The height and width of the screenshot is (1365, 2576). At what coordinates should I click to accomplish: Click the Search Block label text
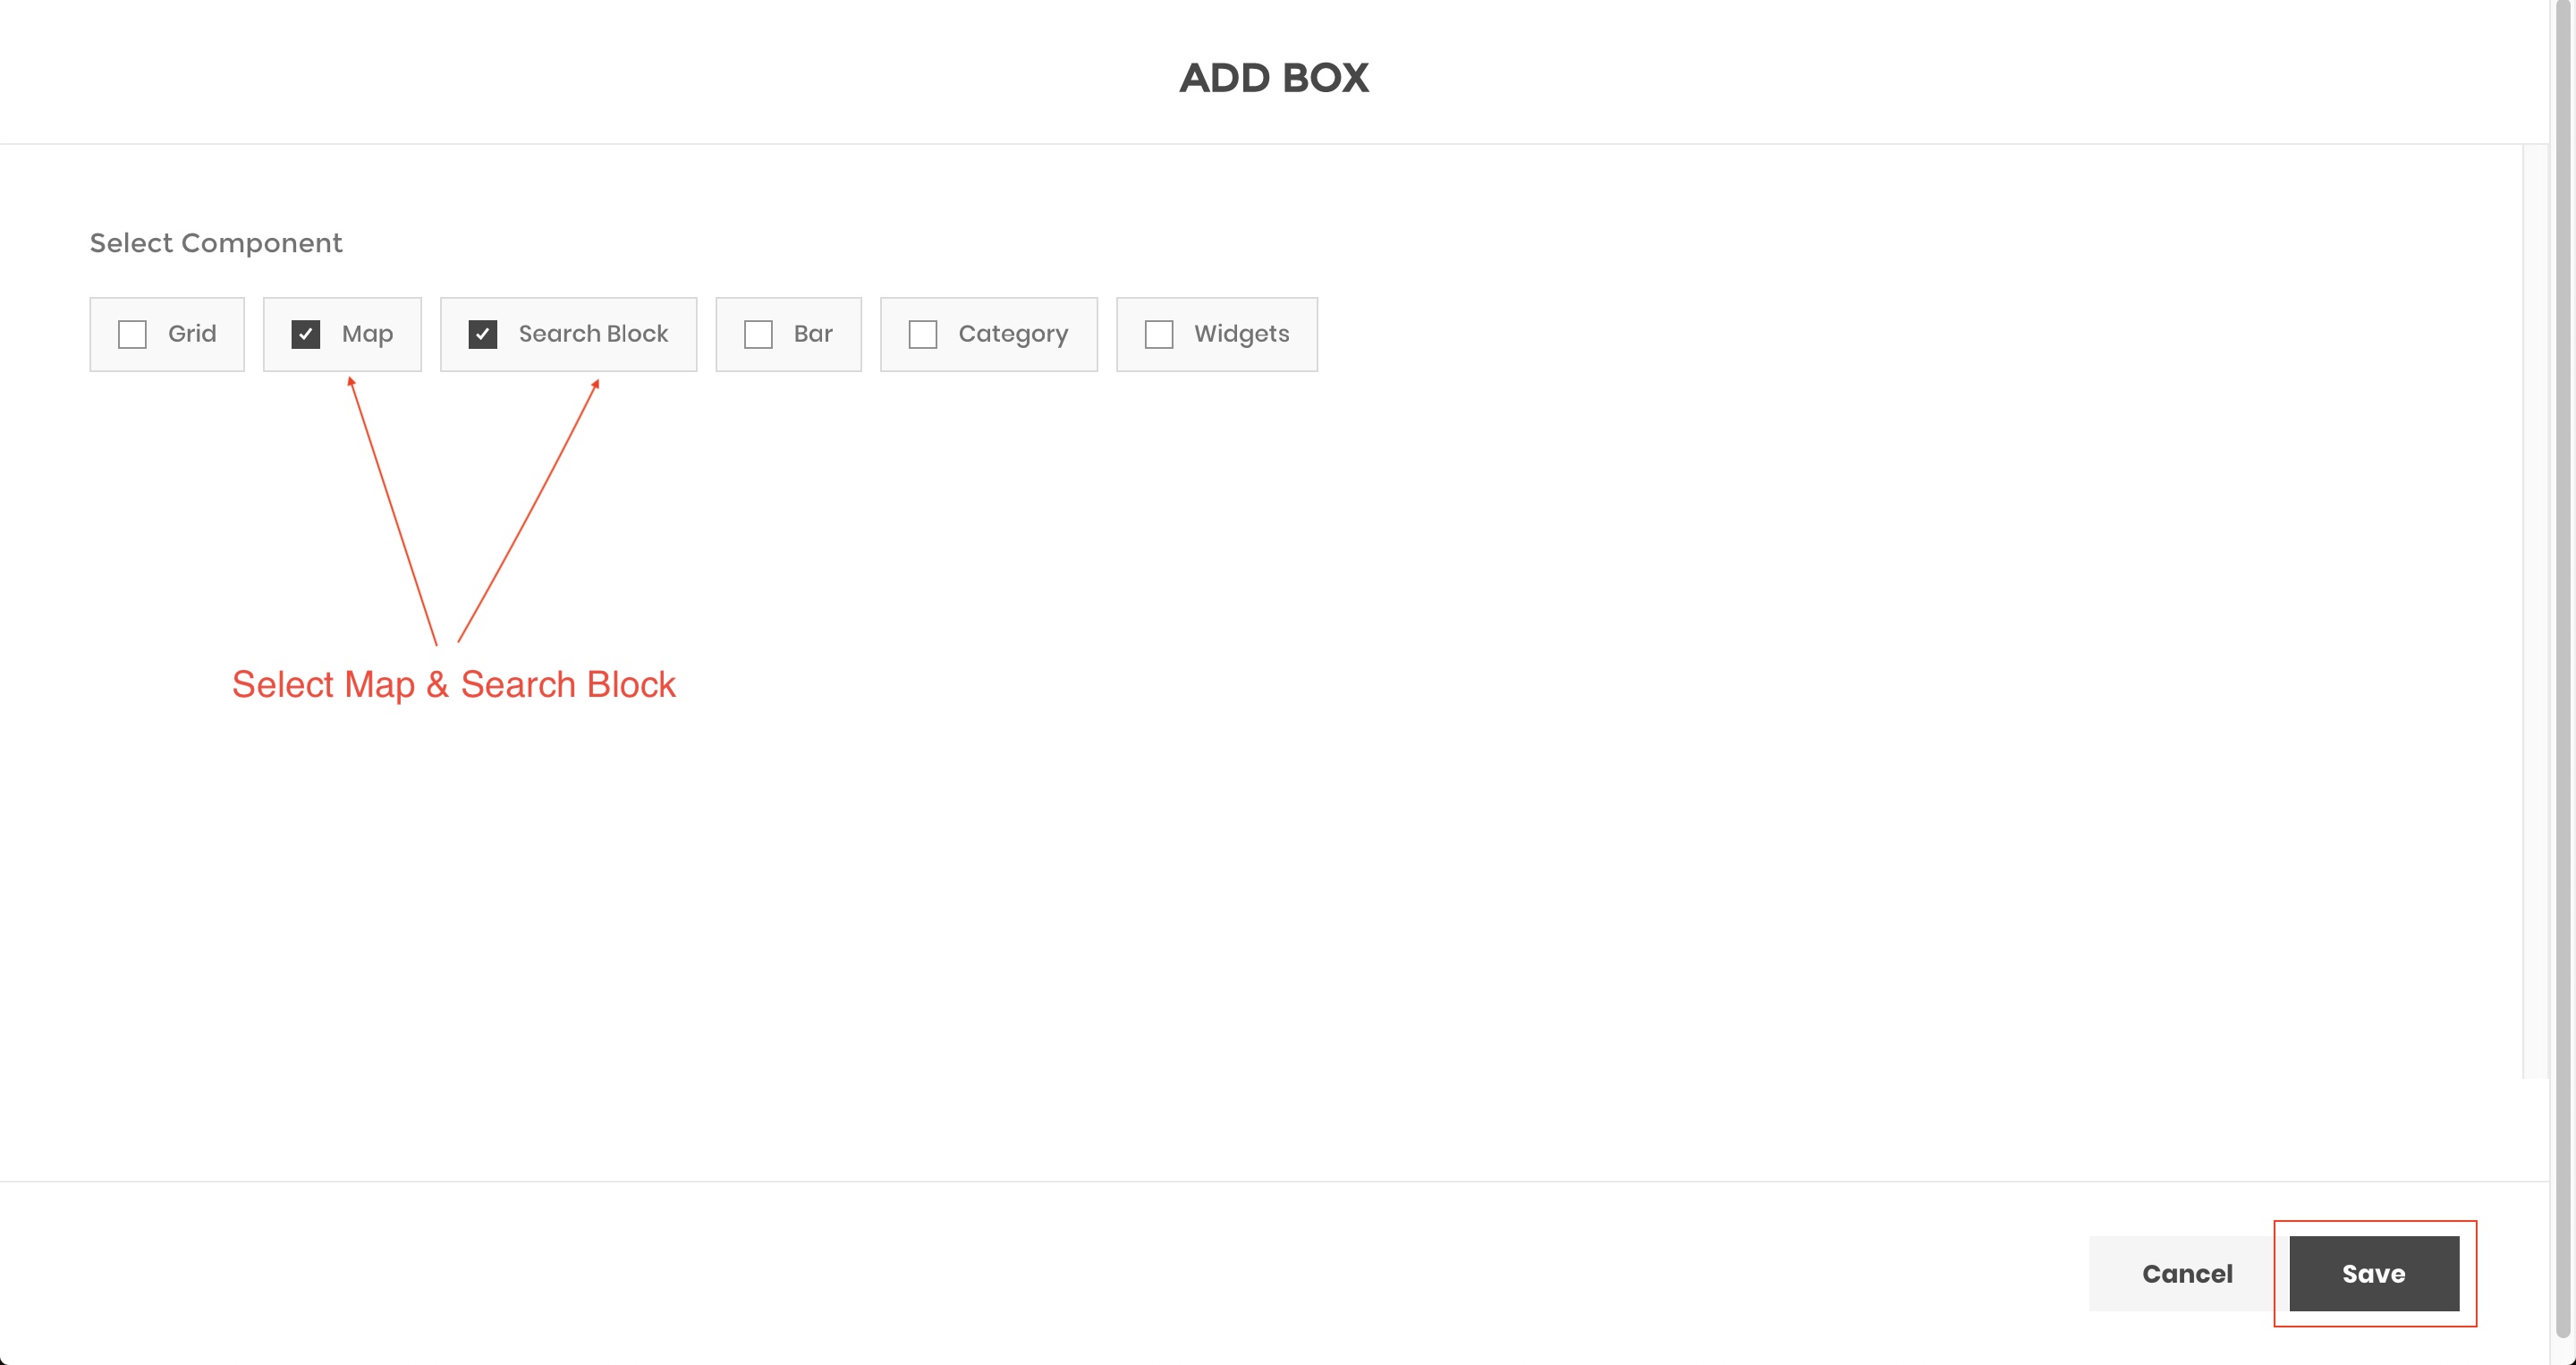[x=593, y=334]
